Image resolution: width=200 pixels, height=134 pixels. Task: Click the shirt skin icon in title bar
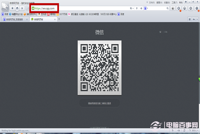(x=186, y=2)
